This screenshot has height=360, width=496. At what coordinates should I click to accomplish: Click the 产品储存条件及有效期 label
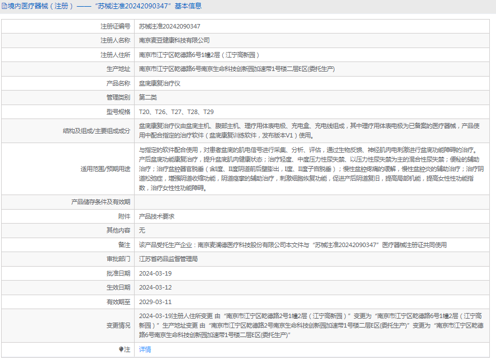pyautogui.click(x=101, y=202)
